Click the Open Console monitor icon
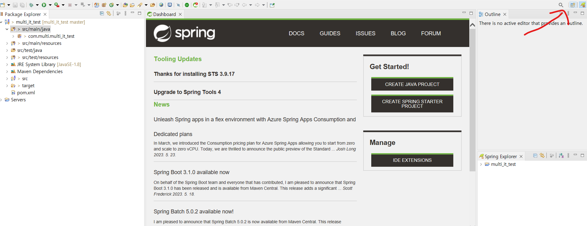This screenshot has height=226, width=587. click(170, 5)
